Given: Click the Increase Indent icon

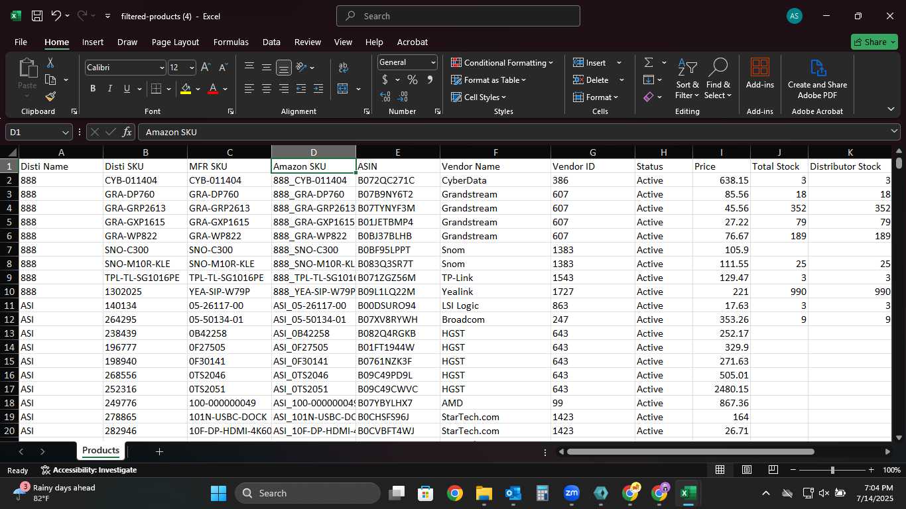Looking at the screenshot, I should coord(318,89).
